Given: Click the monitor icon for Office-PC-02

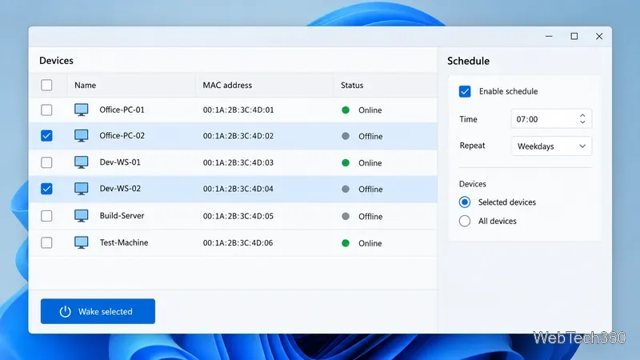Looking at the screenshot, I should pos(82,135).
